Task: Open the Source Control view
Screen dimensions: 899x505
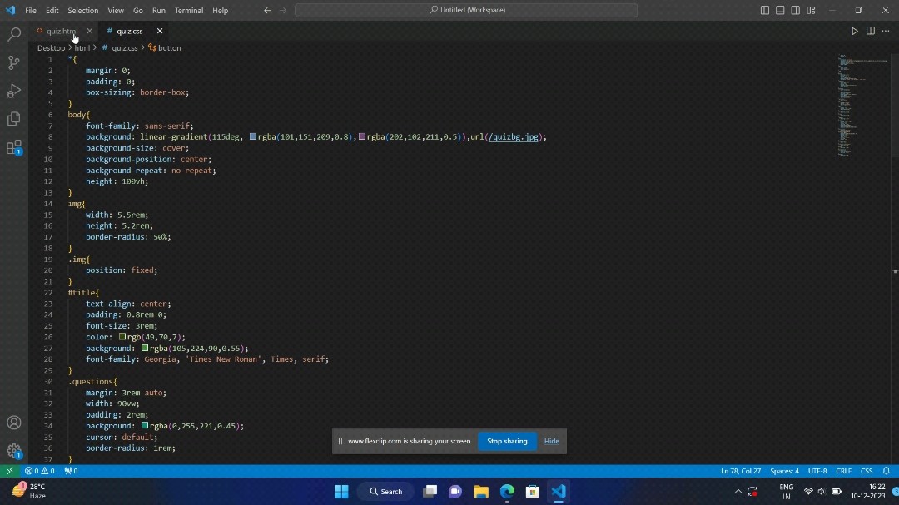Action: (14, 63)
